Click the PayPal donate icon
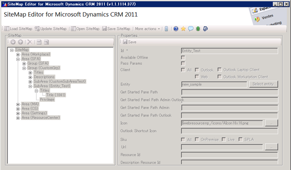Image resolution: width=291 pixels, height=170 pixels. (x=205, y=29)
